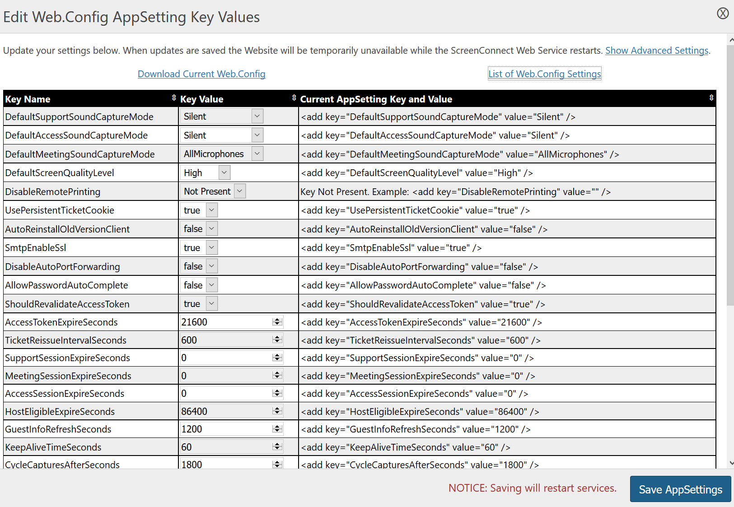Sort by Current AppSetting Key and Value
734x507 pixels.
pos(711,98)
